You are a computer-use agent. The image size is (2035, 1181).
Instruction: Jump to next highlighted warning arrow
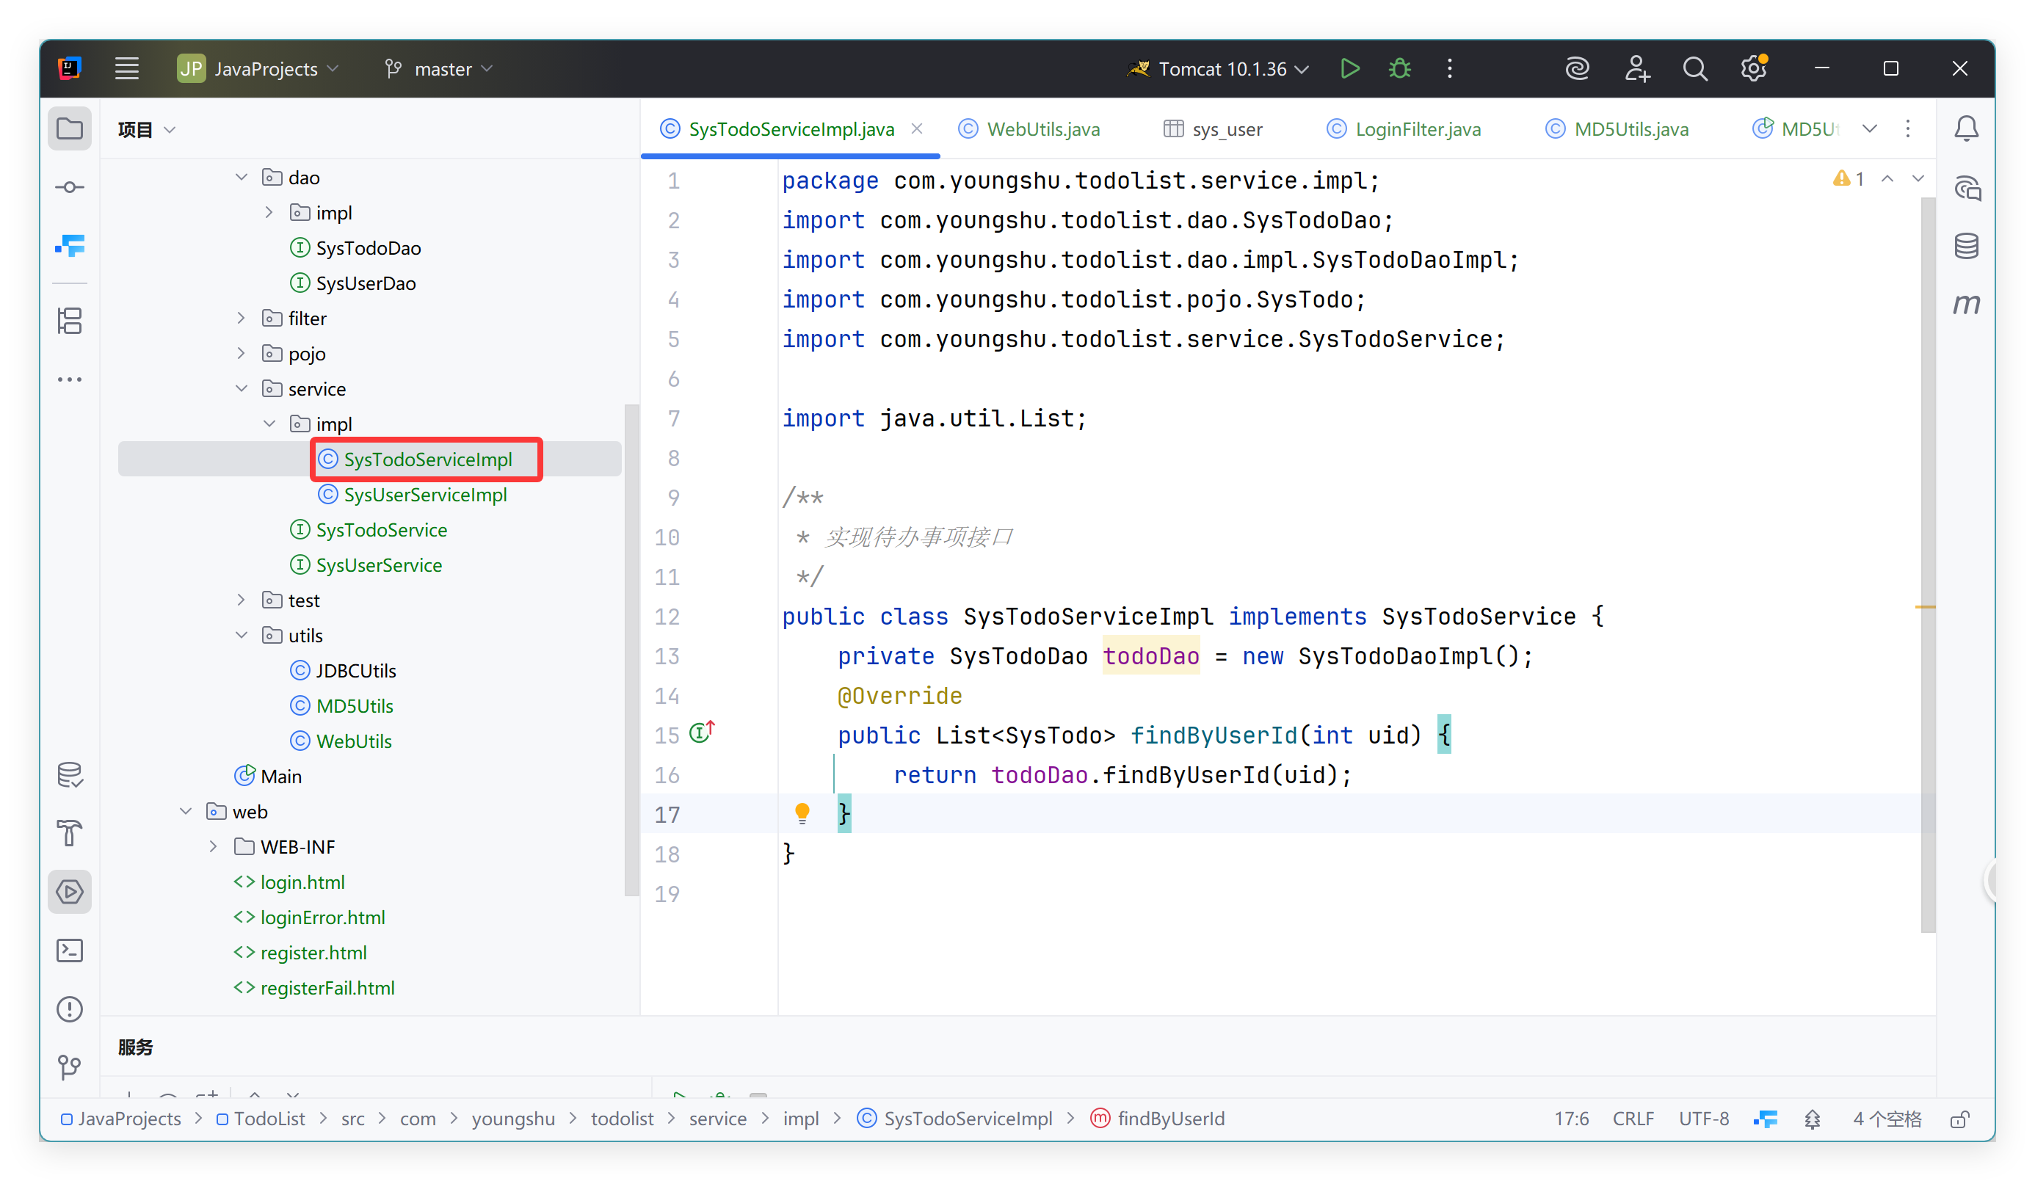click(1919, 178)
